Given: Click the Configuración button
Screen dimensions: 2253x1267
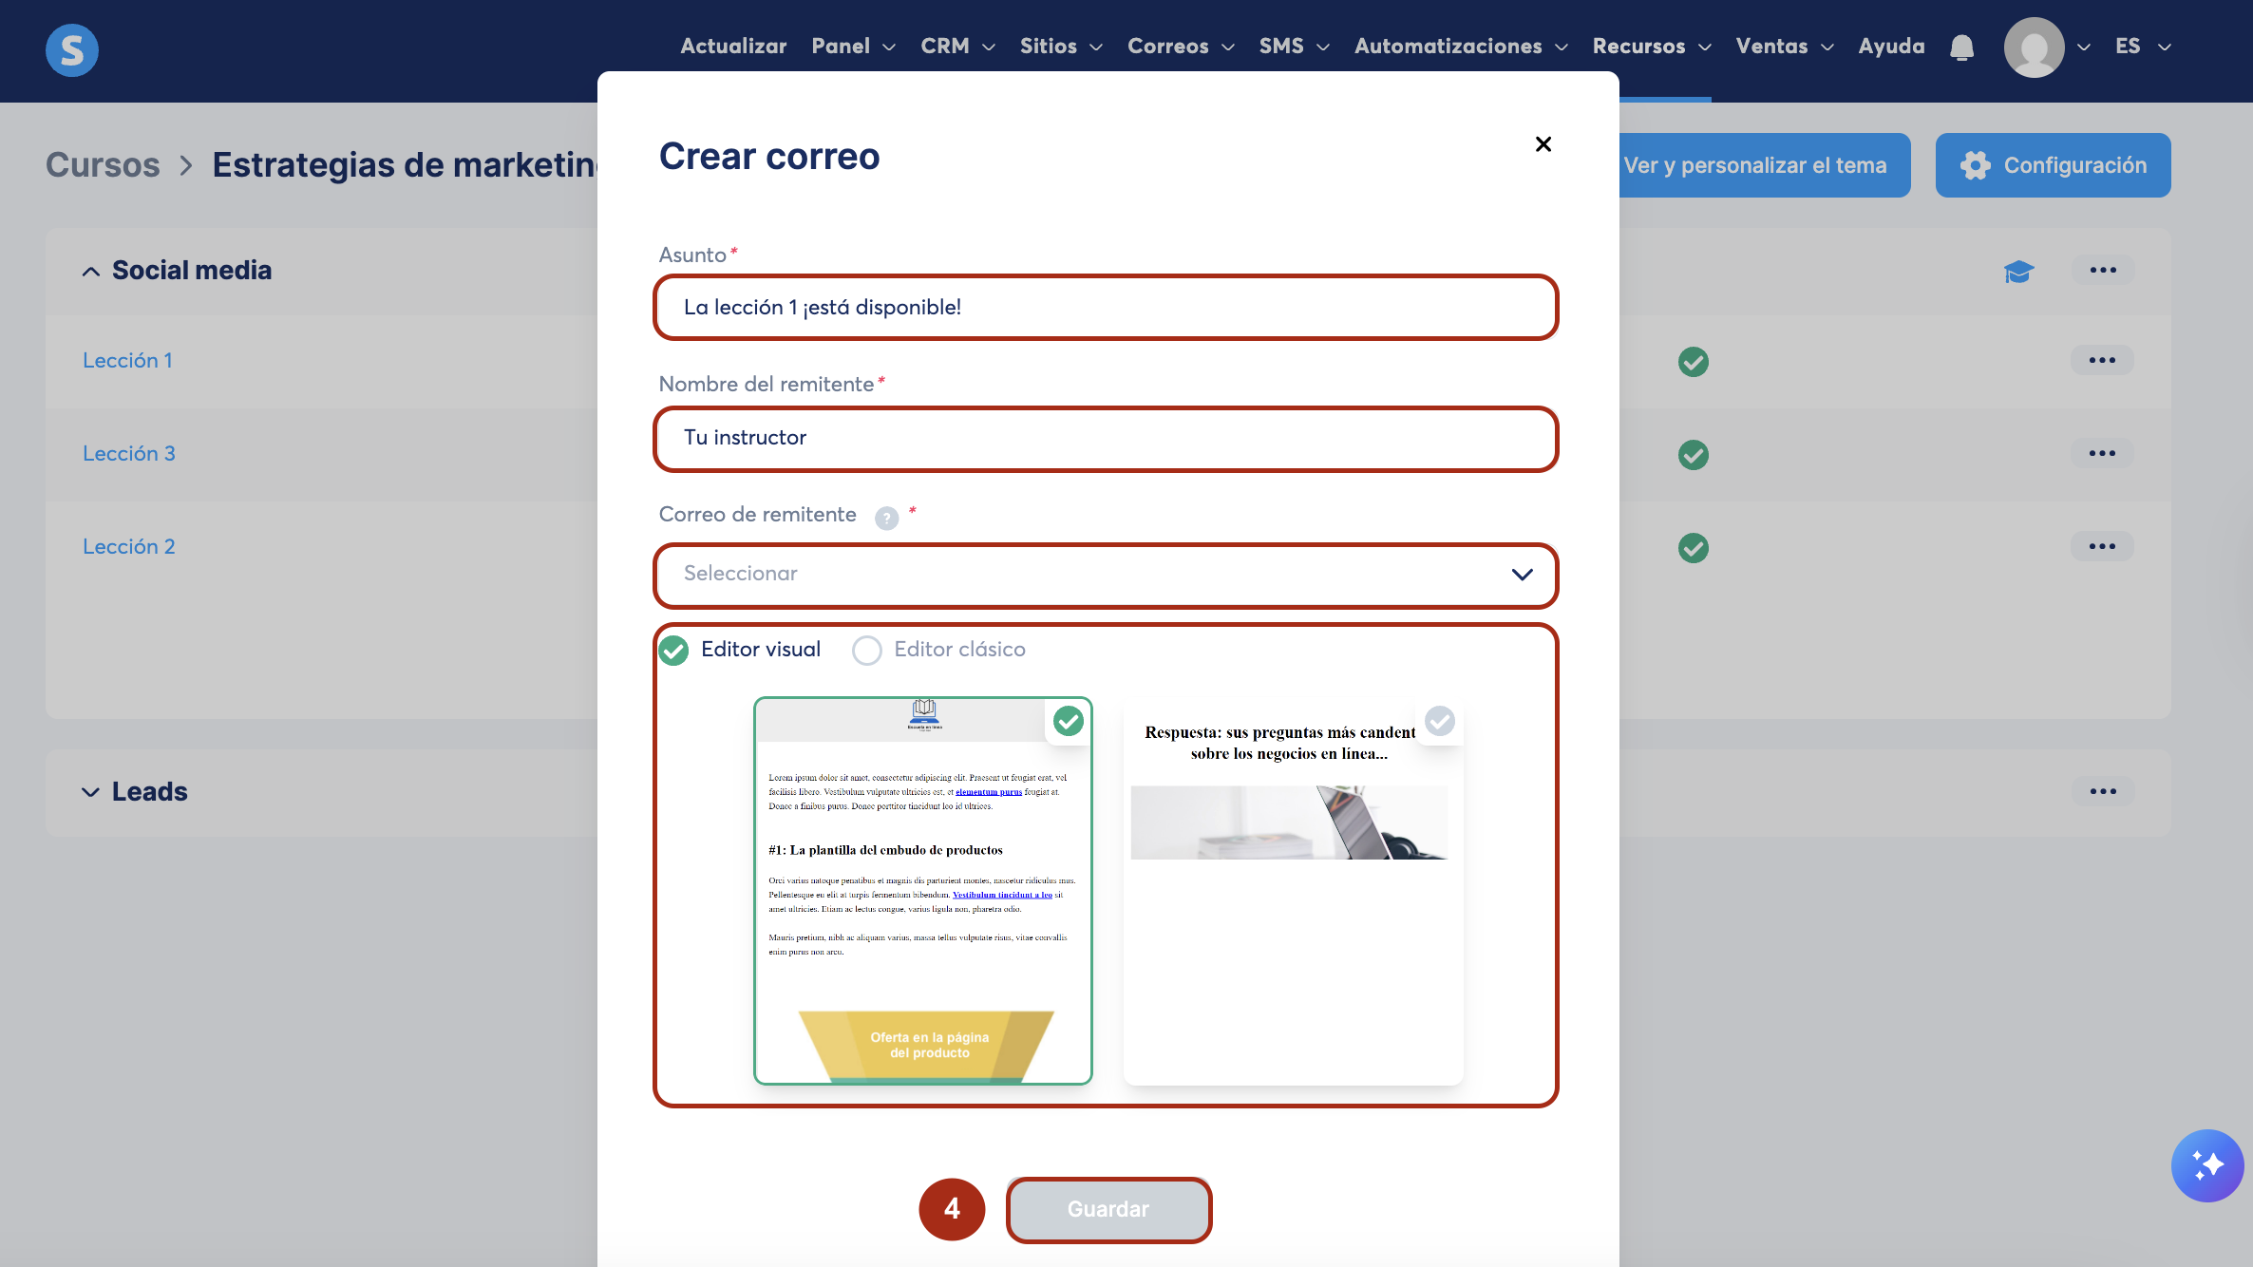Looking at the screenshot, I should [2053, 165].
